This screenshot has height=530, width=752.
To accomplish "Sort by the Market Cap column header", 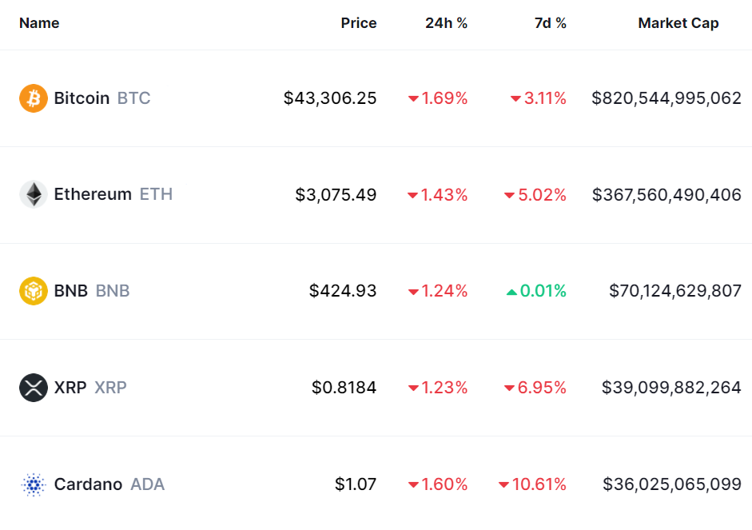I will [678, 23].
